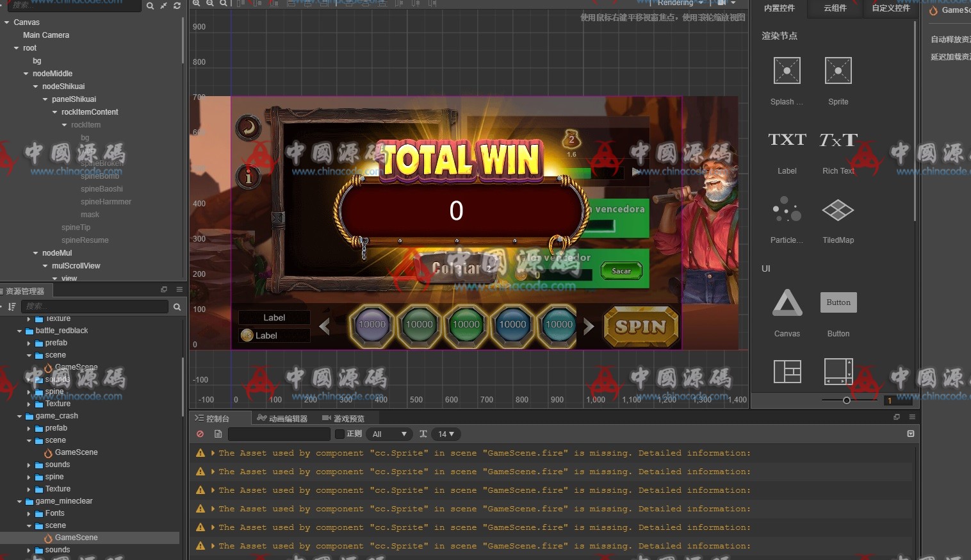This screenshot has height=560, width=971.
Task: Switch to the 动画编辑器 tab
Action: (282, 418)
